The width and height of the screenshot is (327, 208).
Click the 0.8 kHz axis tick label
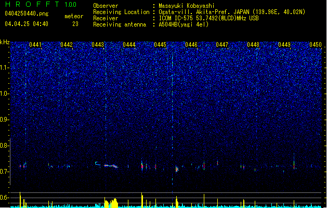[x=5, y=146]
